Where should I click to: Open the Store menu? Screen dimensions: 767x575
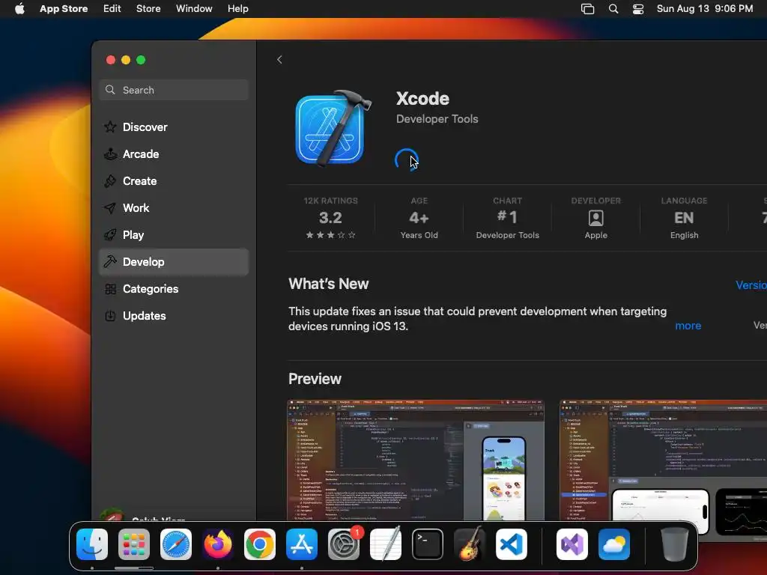coord(148,9)
